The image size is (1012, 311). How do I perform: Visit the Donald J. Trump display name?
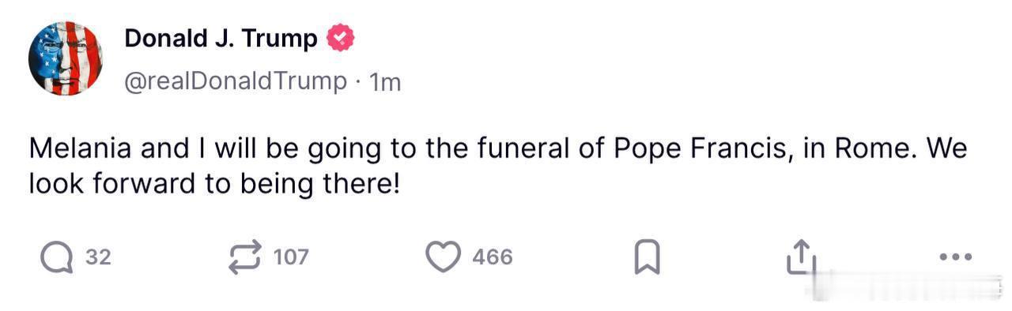point(221,38)
